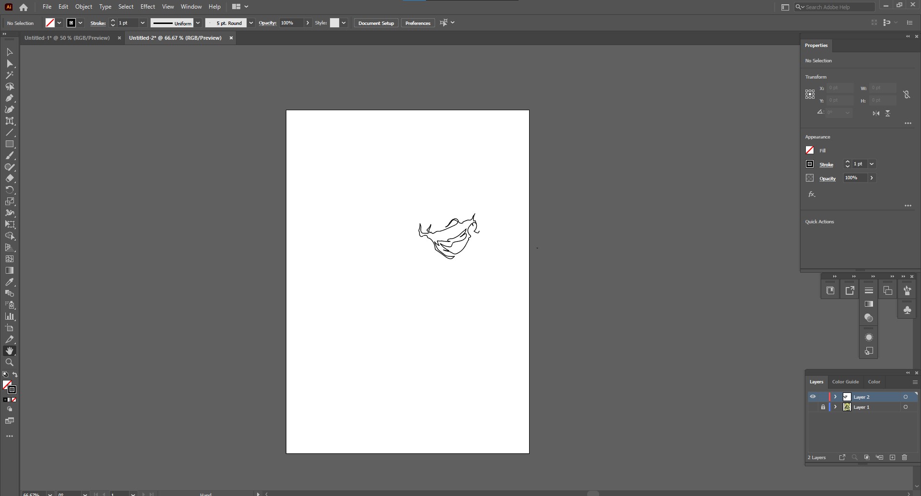The height and width of the screenshot is (496, 921).
Task: Click the Preferences button
Action: pyautogui.click(x=418, y=23)
